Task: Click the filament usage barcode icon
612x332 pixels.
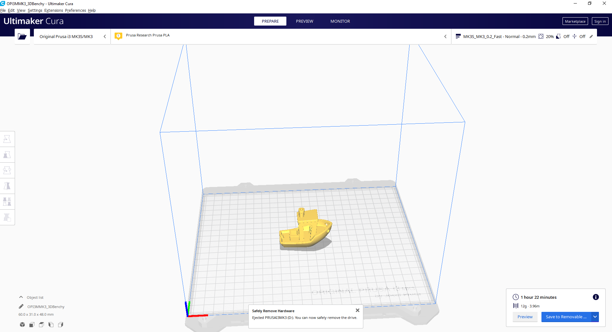Action: point(516,306)
